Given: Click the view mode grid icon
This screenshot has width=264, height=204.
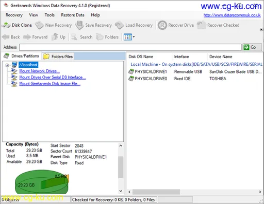Looking at the screenshot, I should [128, 37].
